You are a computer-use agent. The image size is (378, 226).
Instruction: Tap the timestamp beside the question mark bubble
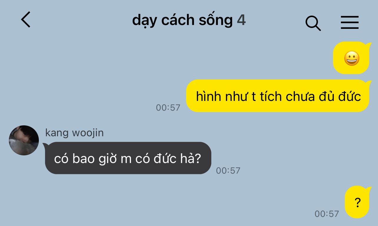pyautogui.click(x=327, y=214)
